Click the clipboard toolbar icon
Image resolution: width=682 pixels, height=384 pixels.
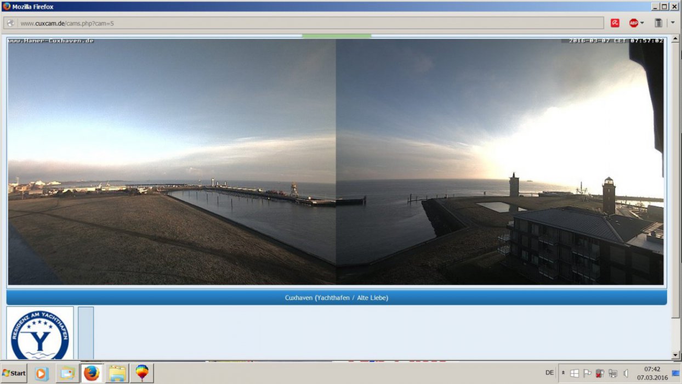coord(658,23)
